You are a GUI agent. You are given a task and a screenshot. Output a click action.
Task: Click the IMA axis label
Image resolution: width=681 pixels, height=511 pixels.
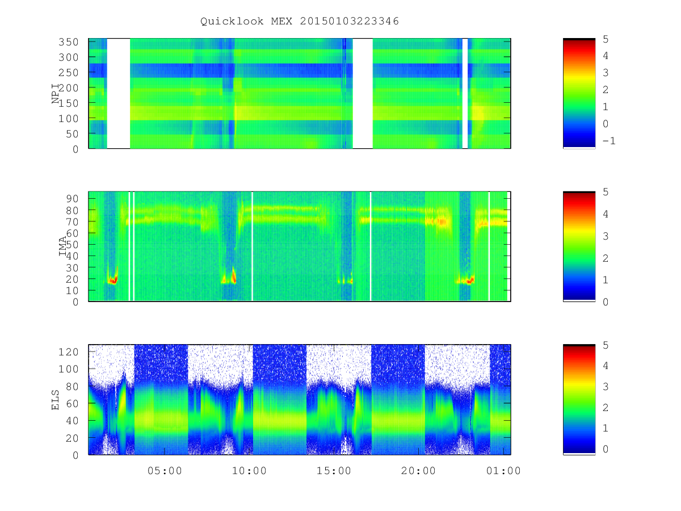[x=63, y=246]
